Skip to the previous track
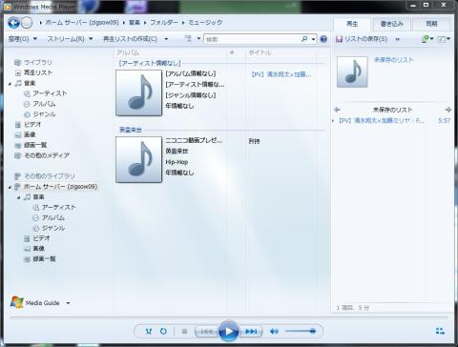 pos(207,332)
